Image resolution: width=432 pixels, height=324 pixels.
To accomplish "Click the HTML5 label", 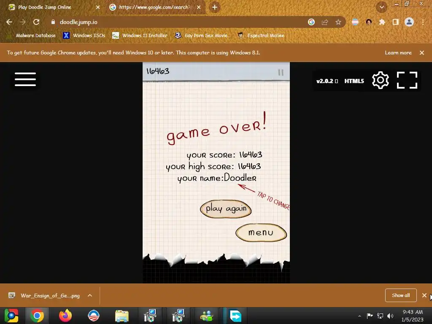I will click(354, 81).
